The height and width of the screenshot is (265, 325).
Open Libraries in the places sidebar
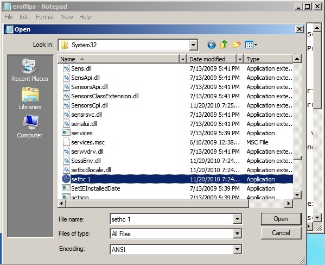(30, 98)
